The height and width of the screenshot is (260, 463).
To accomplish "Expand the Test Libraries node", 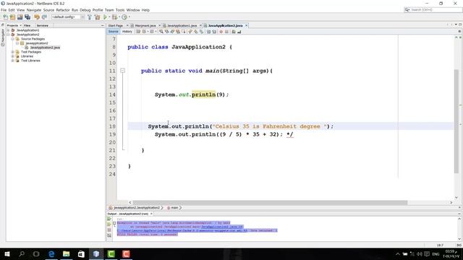I will pos(13,61).
